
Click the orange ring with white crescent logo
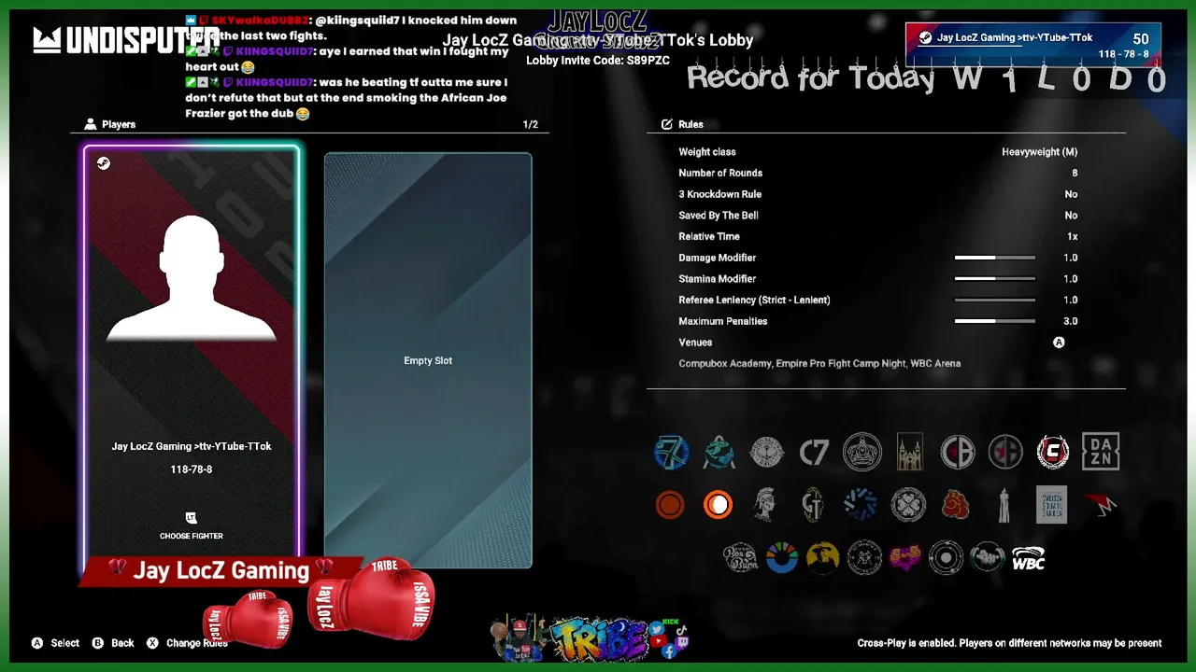point(718,505)
